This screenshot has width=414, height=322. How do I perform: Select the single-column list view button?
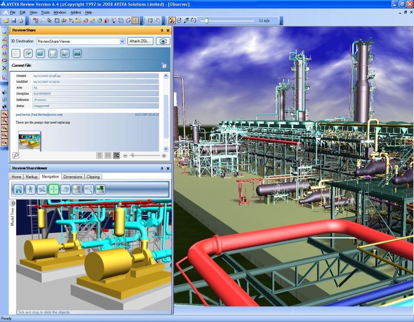pos(99,155)
